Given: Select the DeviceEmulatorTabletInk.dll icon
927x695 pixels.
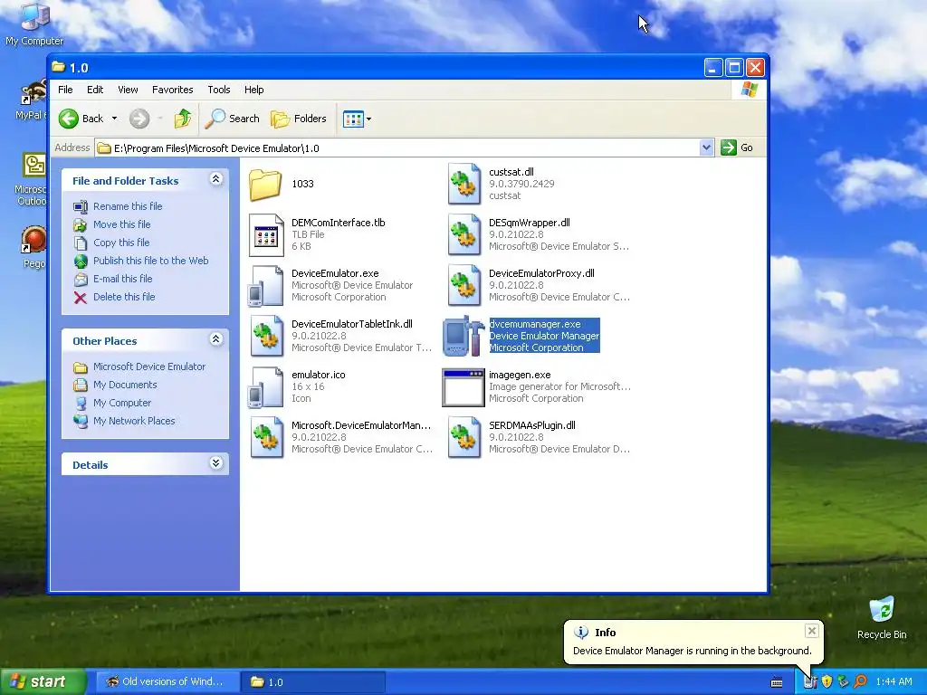Looking at the screenshot, I should click(266, 337).
